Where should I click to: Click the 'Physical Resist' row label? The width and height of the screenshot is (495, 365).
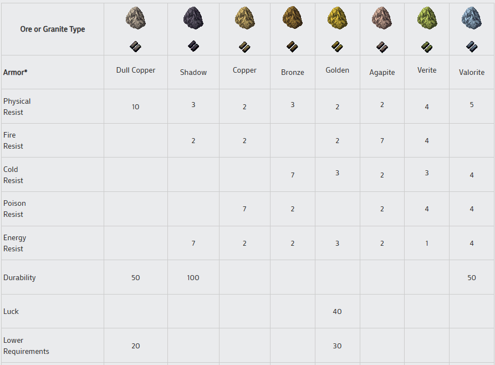coord(17,107)
